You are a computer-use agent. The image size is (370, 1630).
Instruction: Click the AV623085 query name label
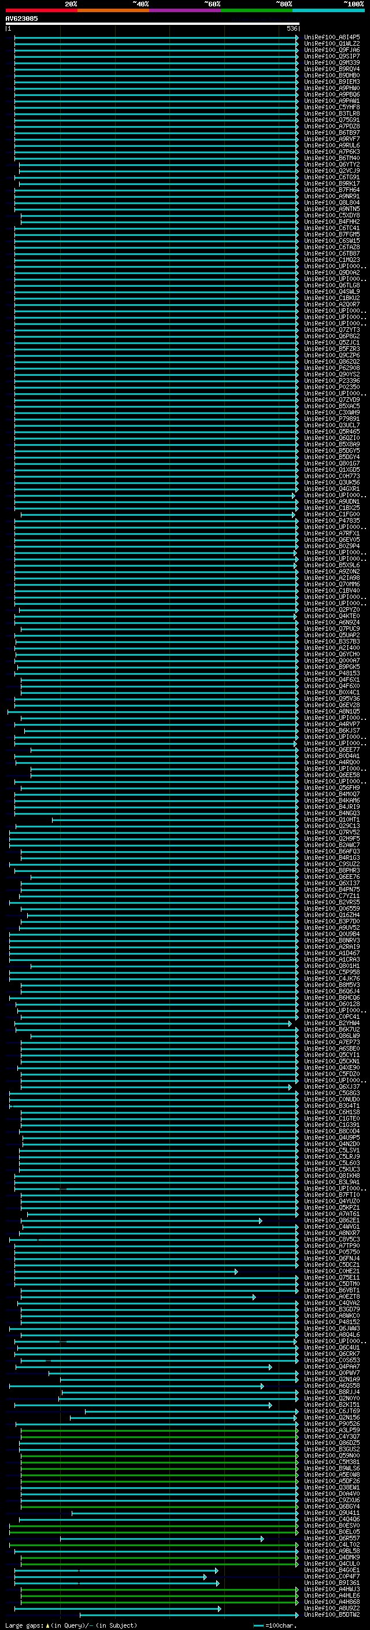pos(21,19)
